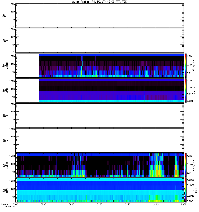
Task: Click the 1000 tick label of thc fff 1
Action: (12, 104)
